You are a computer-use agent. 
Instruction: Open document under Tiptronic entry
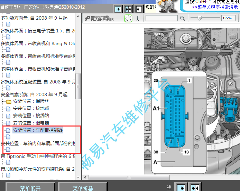pos(8,162)
